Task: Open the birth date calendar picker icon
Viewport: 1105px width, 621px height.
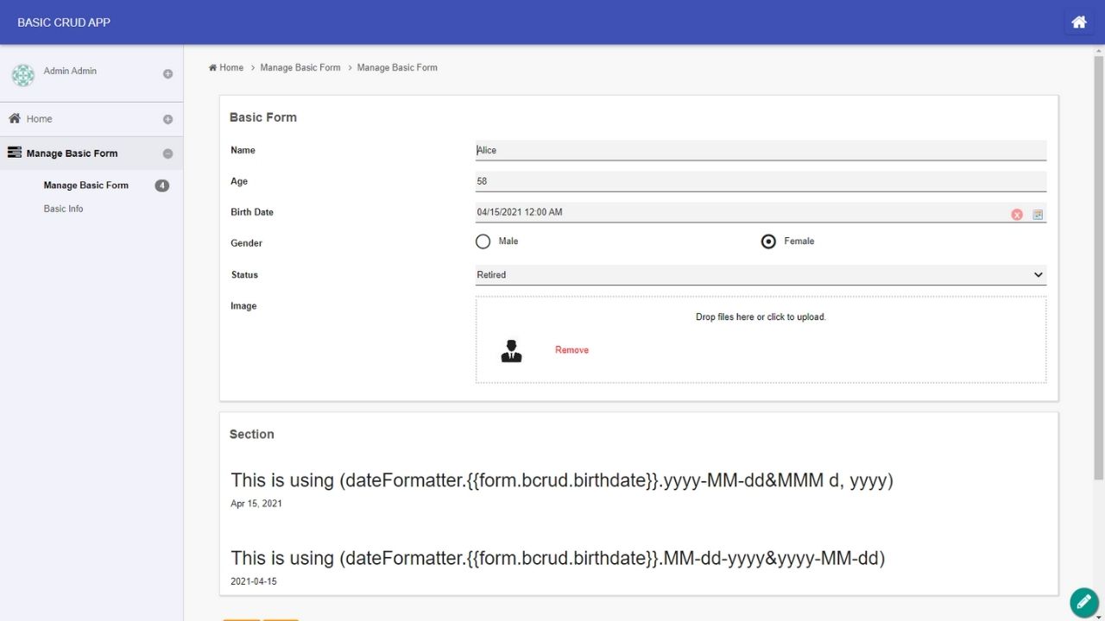Action: (x=1038, y=215)
